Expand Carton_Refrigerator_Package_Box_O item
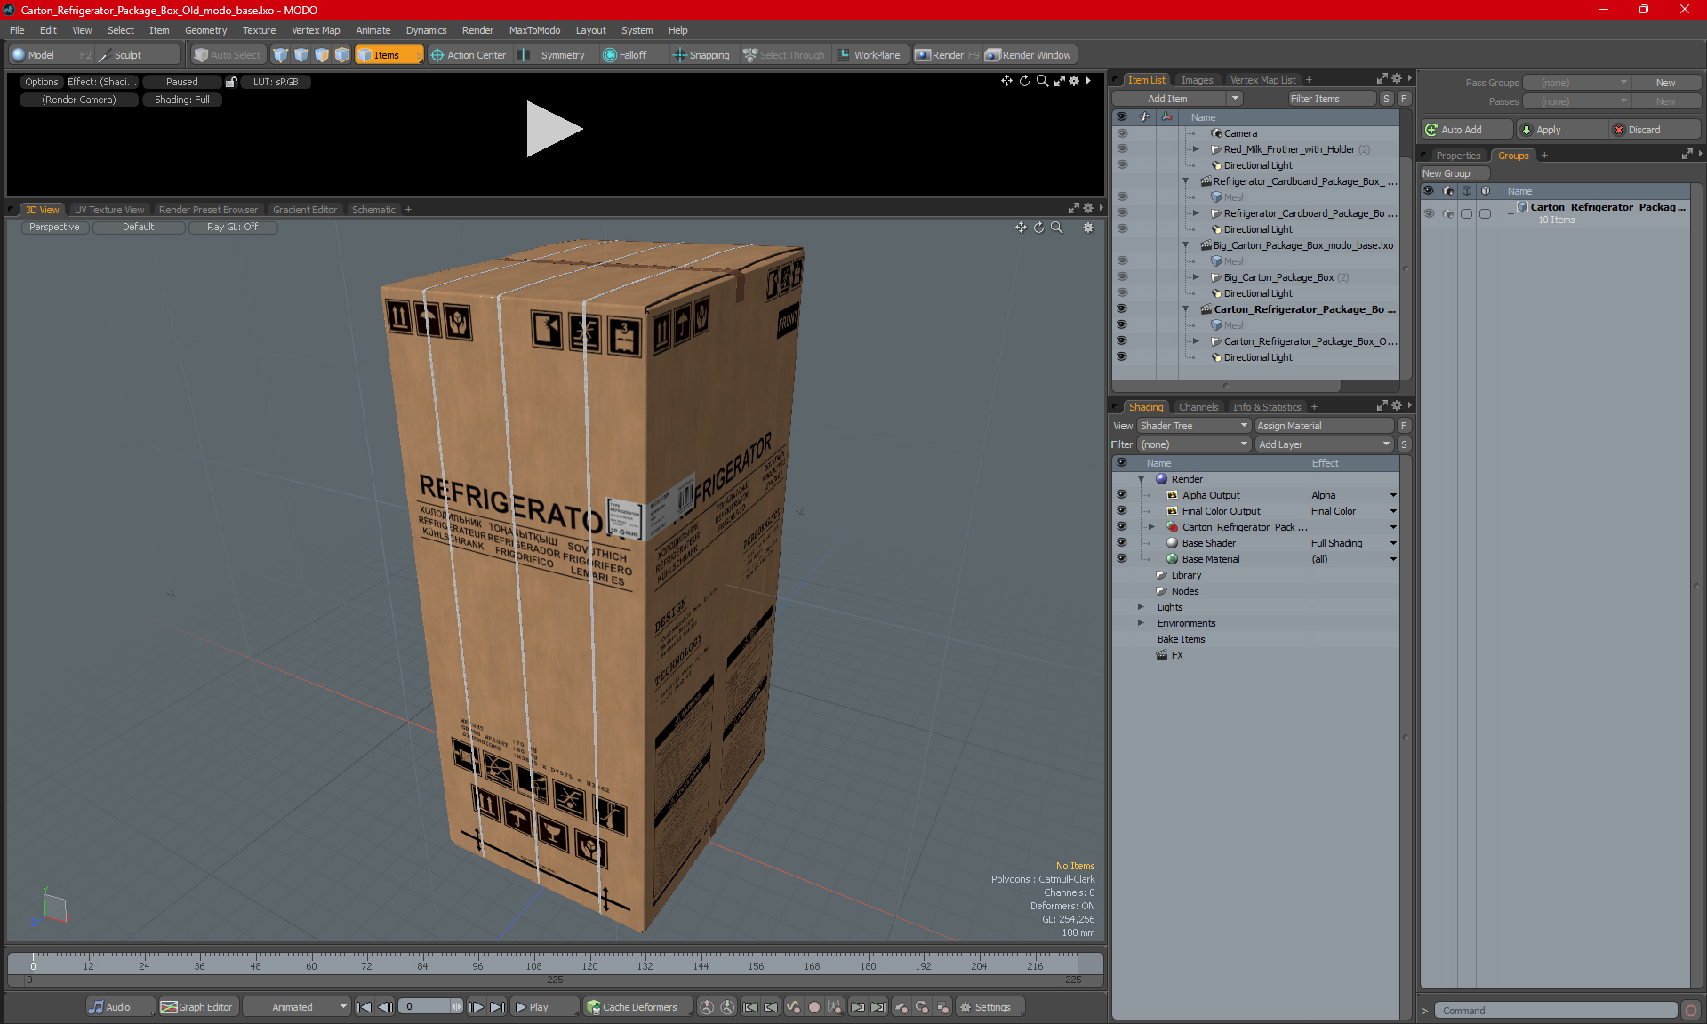The height and width of the screenshot is (1024, 1707). pos(1196,341)
